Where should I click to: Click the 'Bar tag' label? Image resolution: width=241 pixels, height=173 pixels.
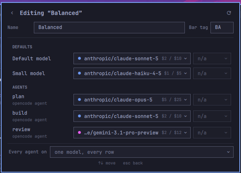coord(198,28)
